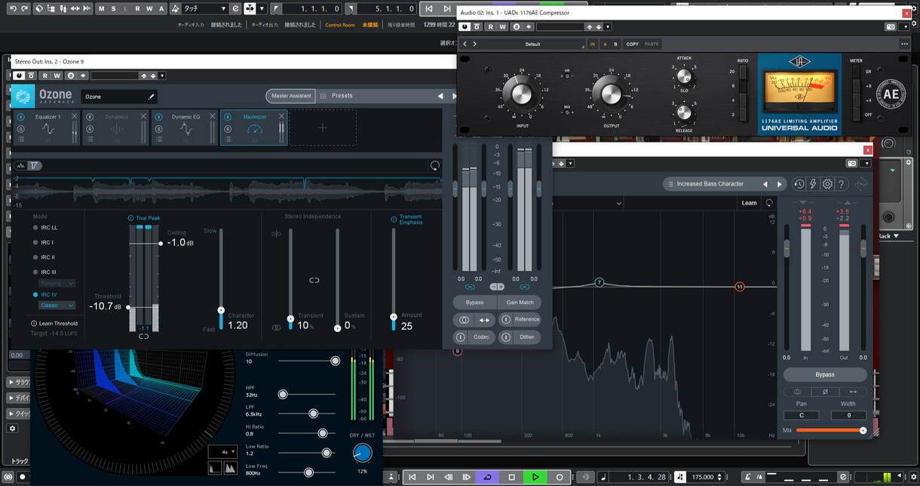Toggle True Peak limiting power icon

tap(130, 218)
